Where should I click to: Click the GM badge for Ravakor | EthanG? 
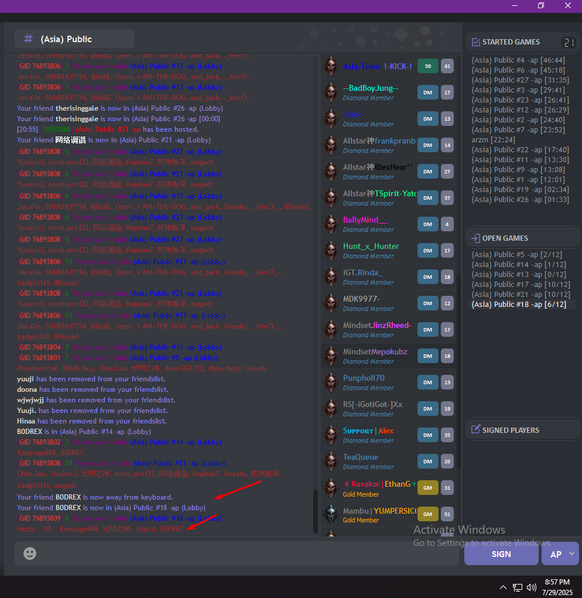pos(427,488)
